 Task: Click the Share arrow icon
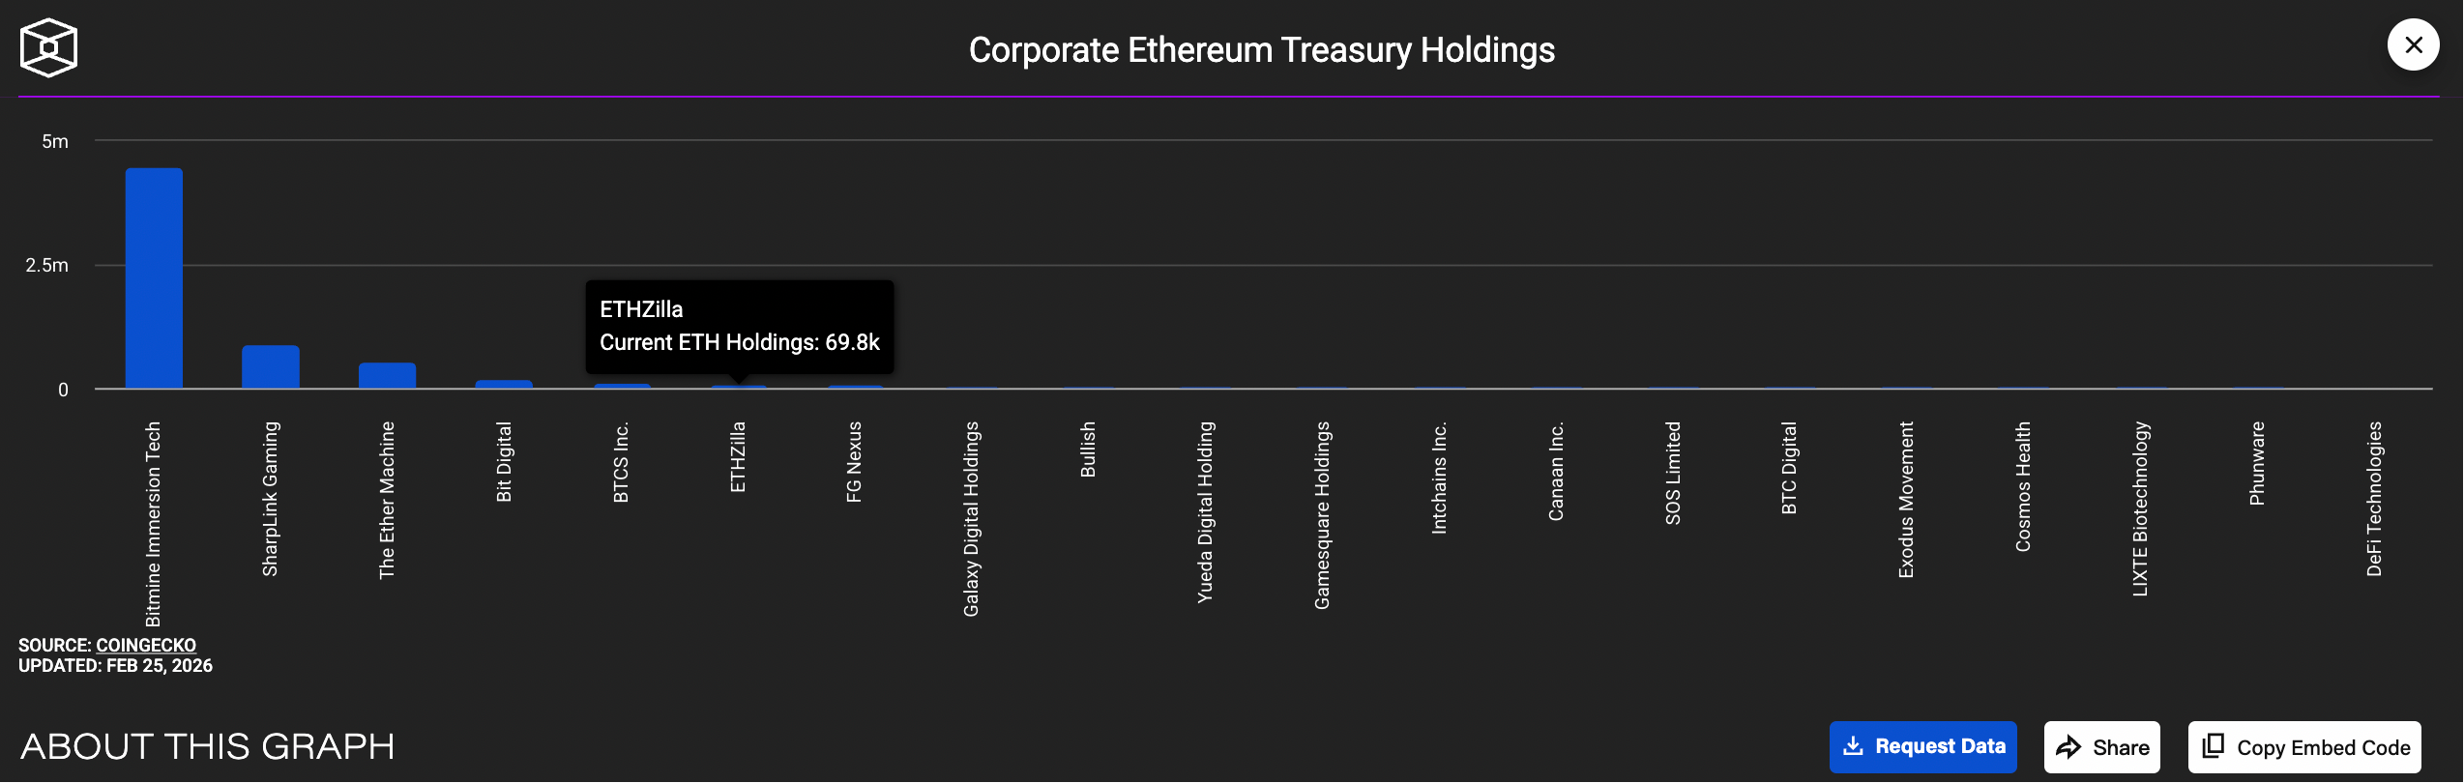coord(2068,747)
